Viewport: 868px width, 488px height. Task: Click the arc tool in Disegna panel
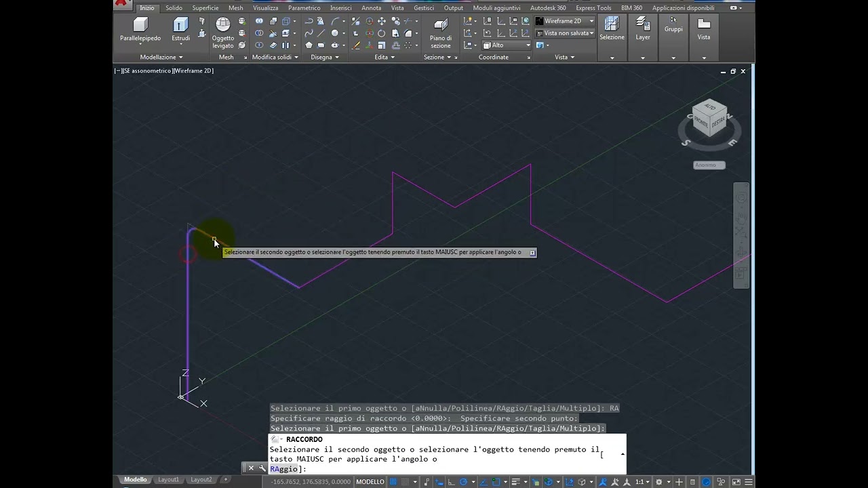coord(335,21)
